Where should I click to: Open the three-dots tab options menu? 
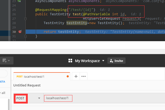coord(83,76)
